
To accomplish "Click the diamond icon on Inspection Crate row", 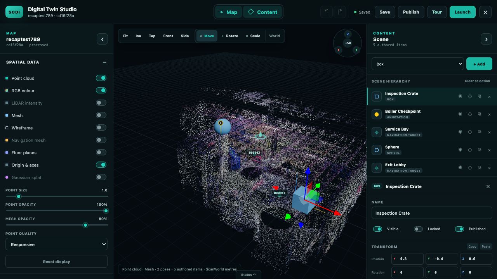I will click(470, 96).
